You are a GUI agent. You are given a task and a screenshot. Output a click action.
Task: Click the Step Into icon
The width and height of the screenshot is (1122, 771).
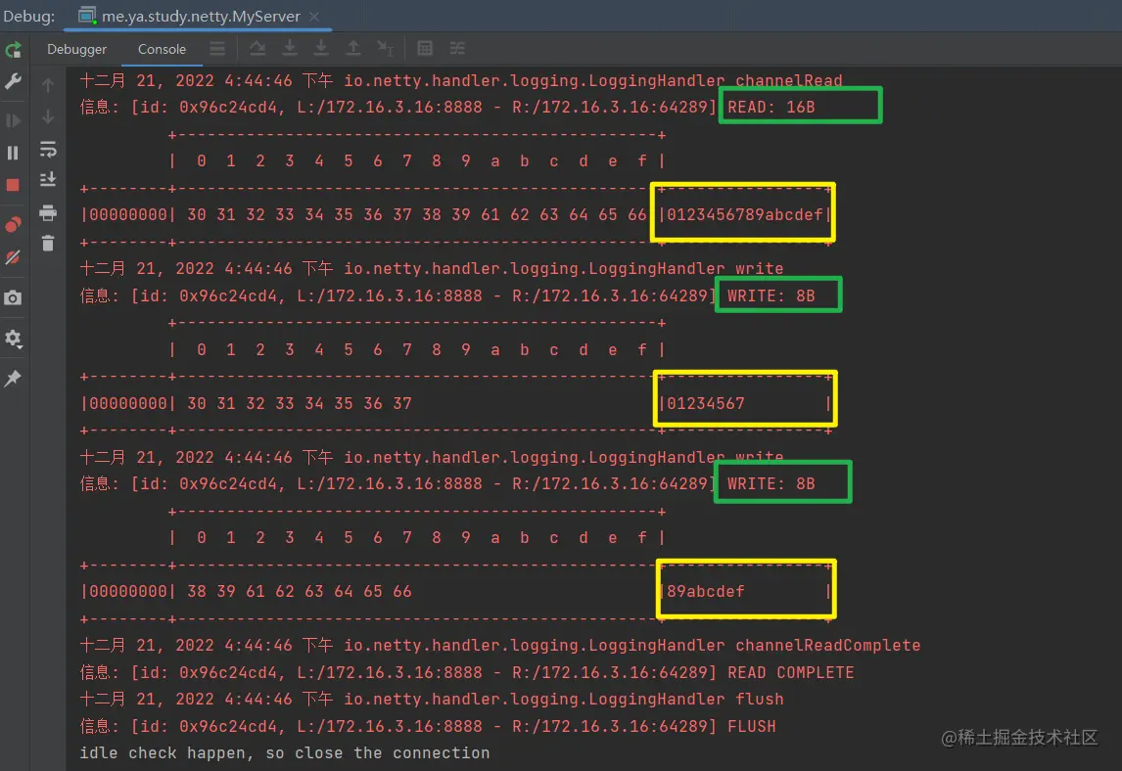pyautogui.click(x=290, y=49)
